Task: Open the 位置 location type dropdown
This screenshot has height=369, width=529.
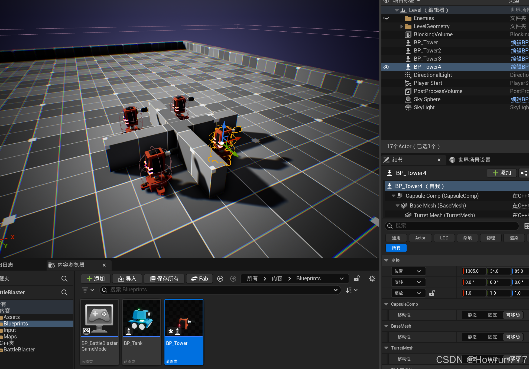Action: pos(408,271)
